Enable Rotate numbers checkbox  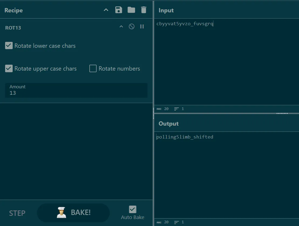click(93, 68)
